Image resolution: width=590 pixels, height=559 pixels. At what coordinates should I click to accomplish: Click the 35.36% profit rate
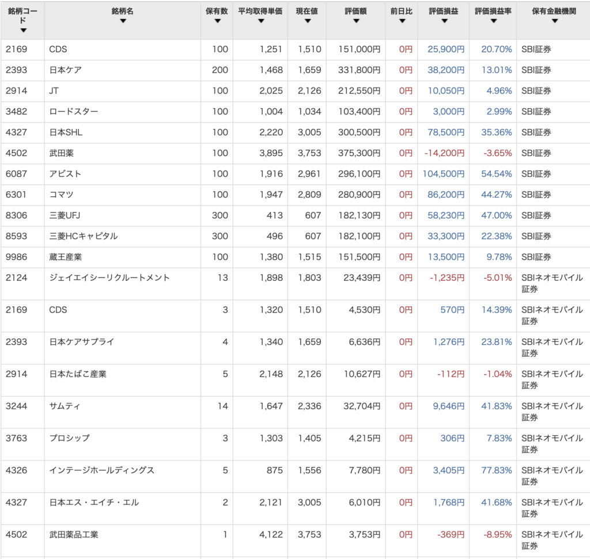(496, 132)
